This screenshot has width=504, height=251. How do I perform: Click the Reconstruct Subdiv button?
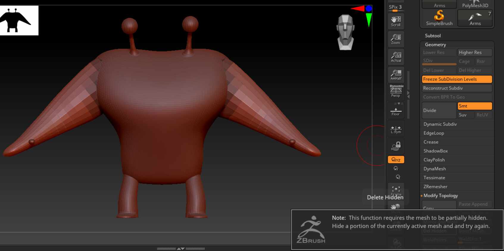pos(457,88)
